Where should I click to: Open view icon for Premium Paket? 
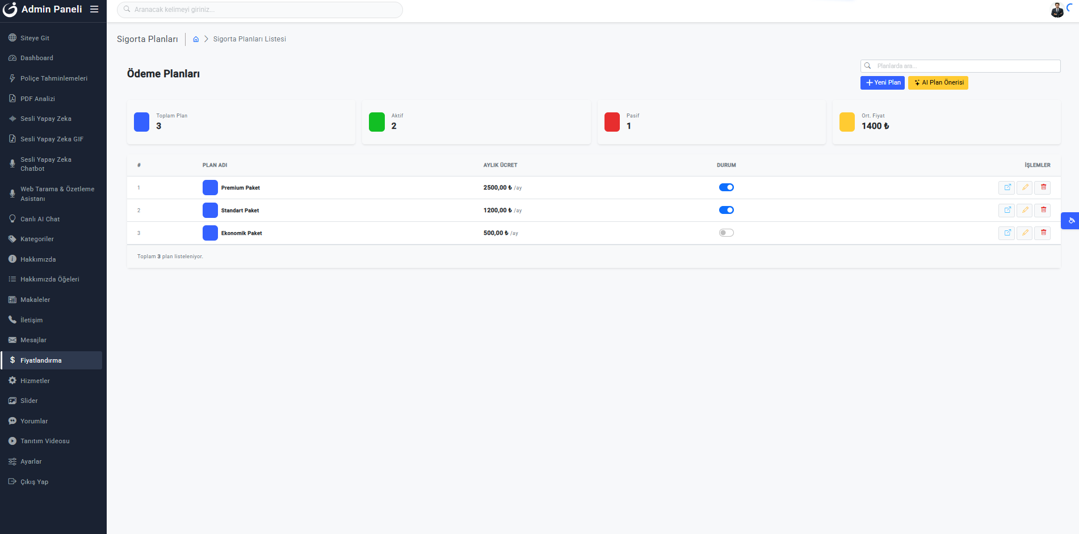tap(1007, 187)
